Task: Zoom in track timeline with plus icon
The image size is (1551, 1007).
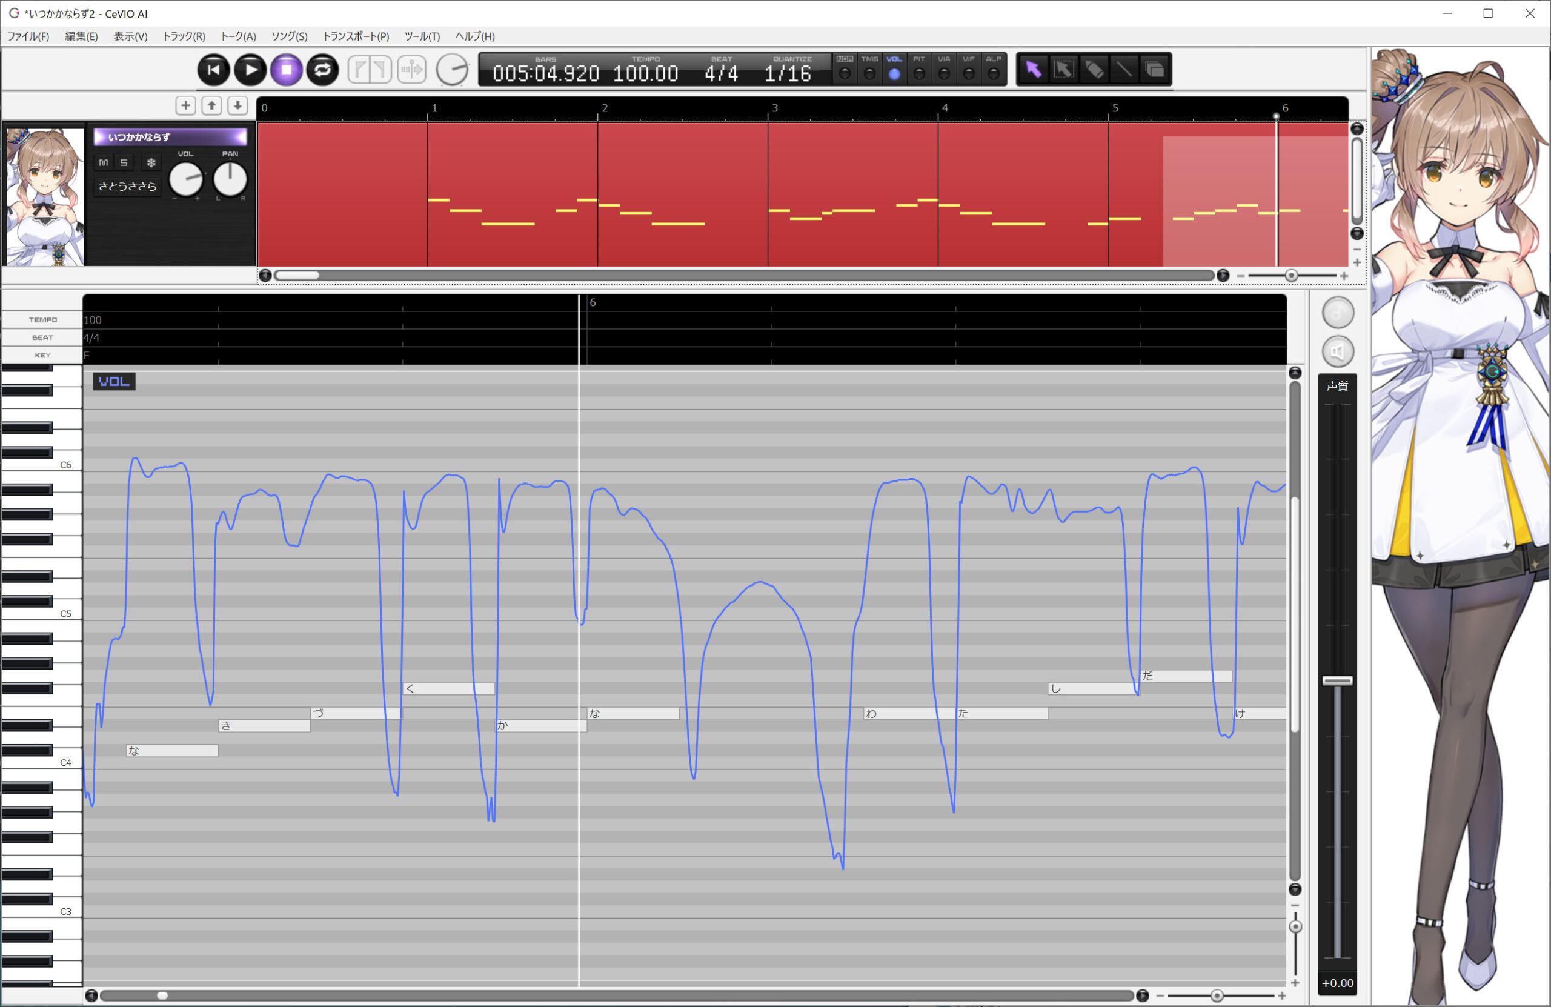Action: pos(1344,276)
